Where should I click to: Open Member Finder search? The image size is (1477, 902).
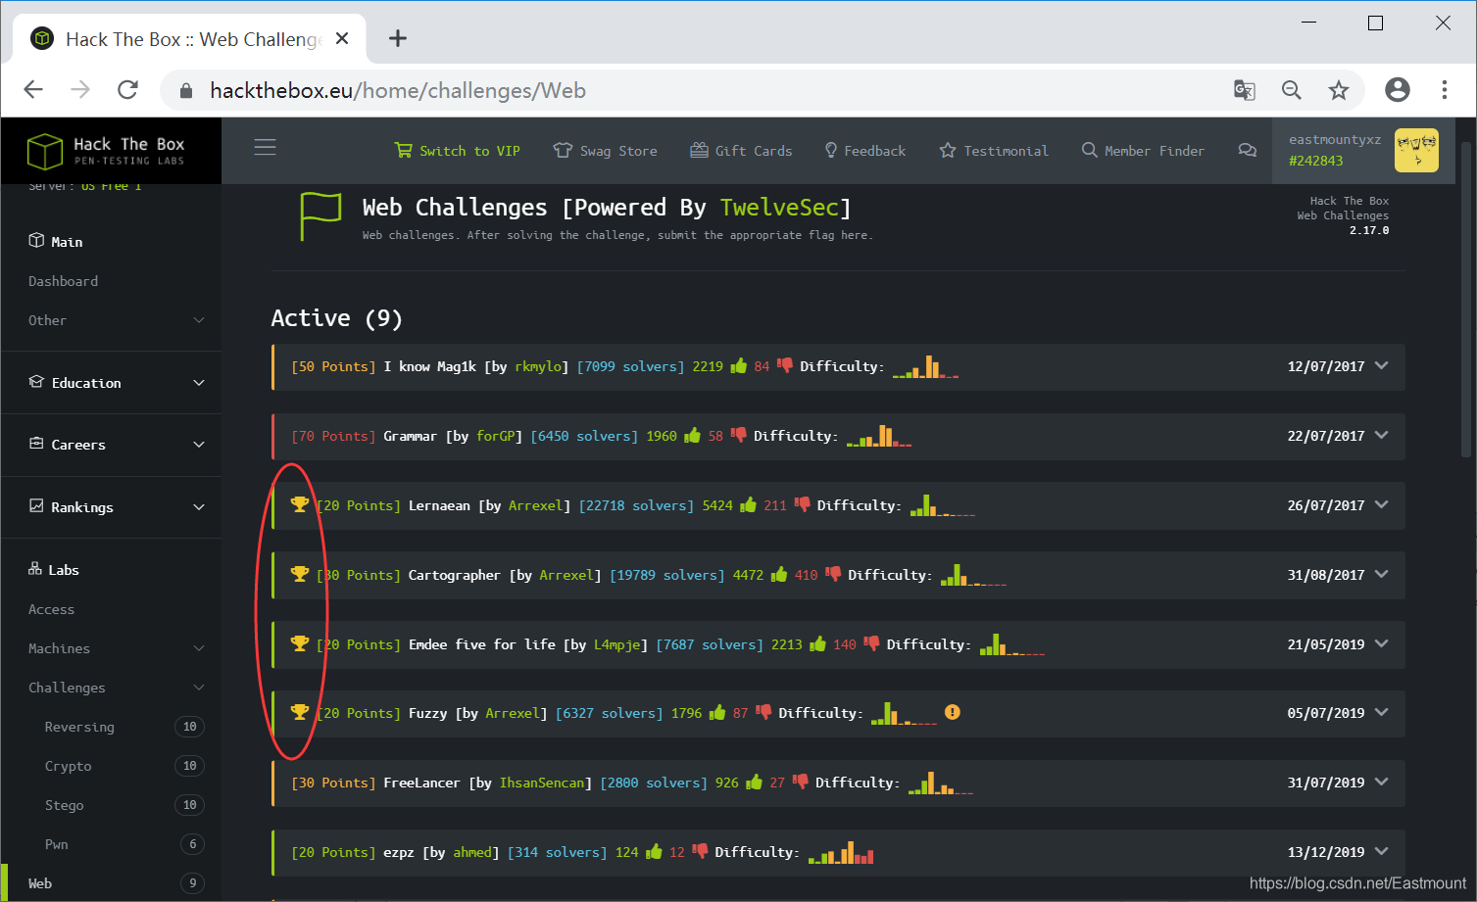[1143, 151]
